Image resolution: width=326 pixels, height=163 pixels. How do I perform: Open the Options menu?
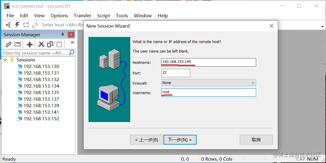(x=59, y=15)
